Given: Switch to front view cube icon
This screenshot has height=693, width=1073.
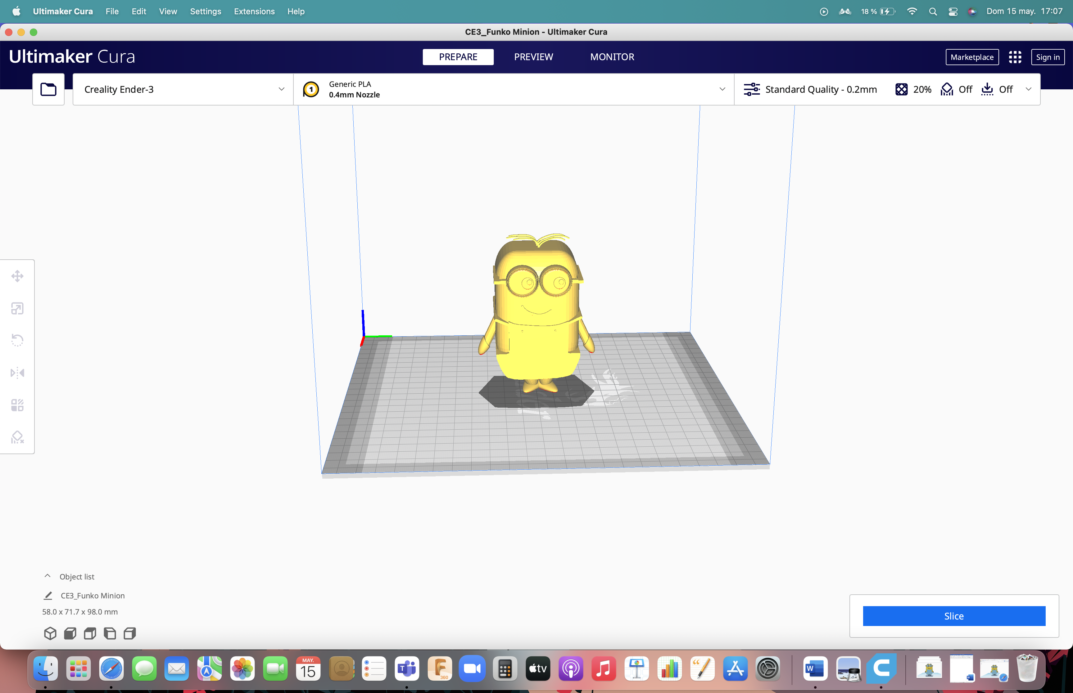Looking at the screenshot, I should (x=70, y=634).
